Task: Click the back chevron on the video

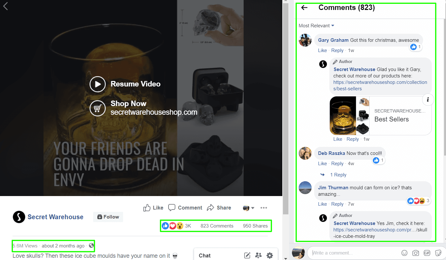Action: pyautogui.click(x=5, y=6)
